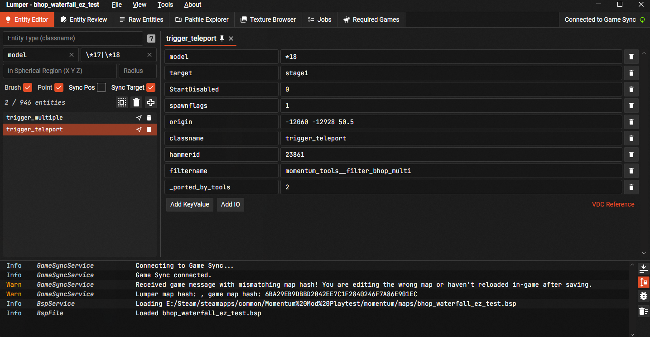Uncheck the Point checkbox

pyautogui.click(x=59, y=87)
